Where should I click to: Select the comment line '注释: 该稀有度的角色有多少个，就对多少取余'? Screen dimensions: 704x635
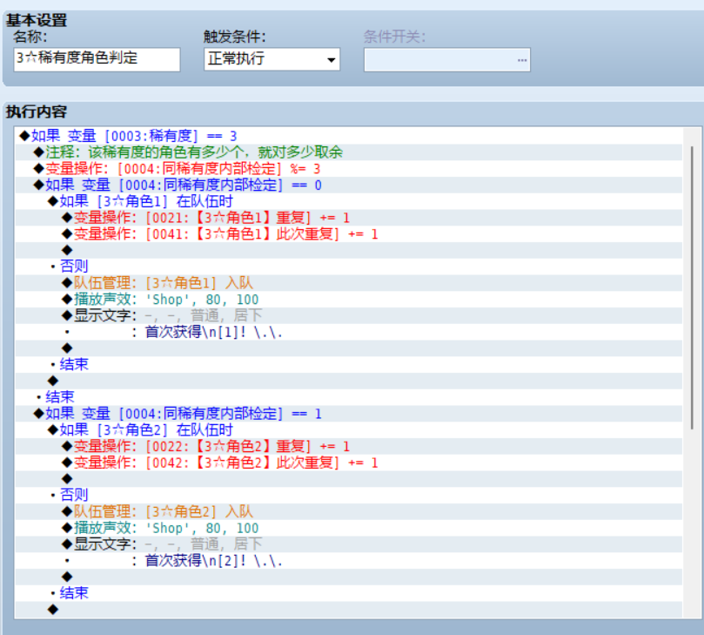349,152
